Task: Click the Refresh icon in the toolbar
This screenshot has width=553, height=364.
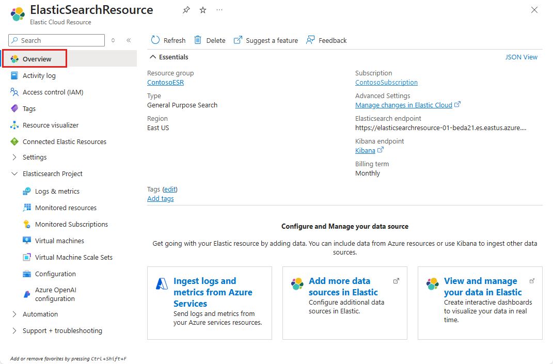Action: pos(155,40)
